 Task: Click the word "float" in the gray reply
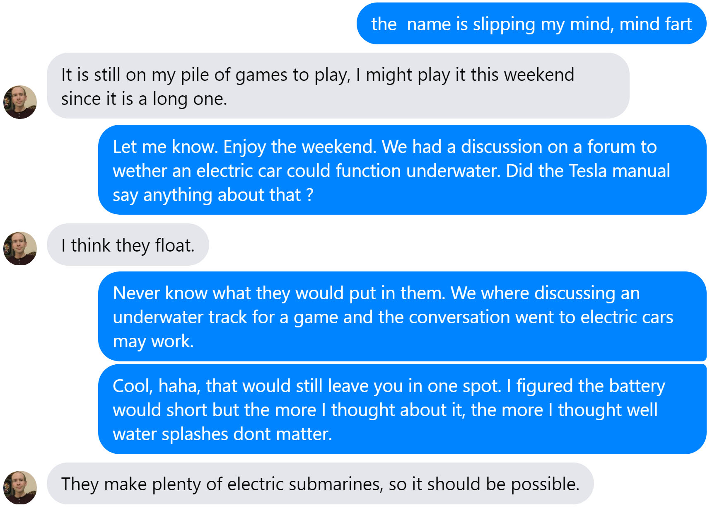click(173, 245)
